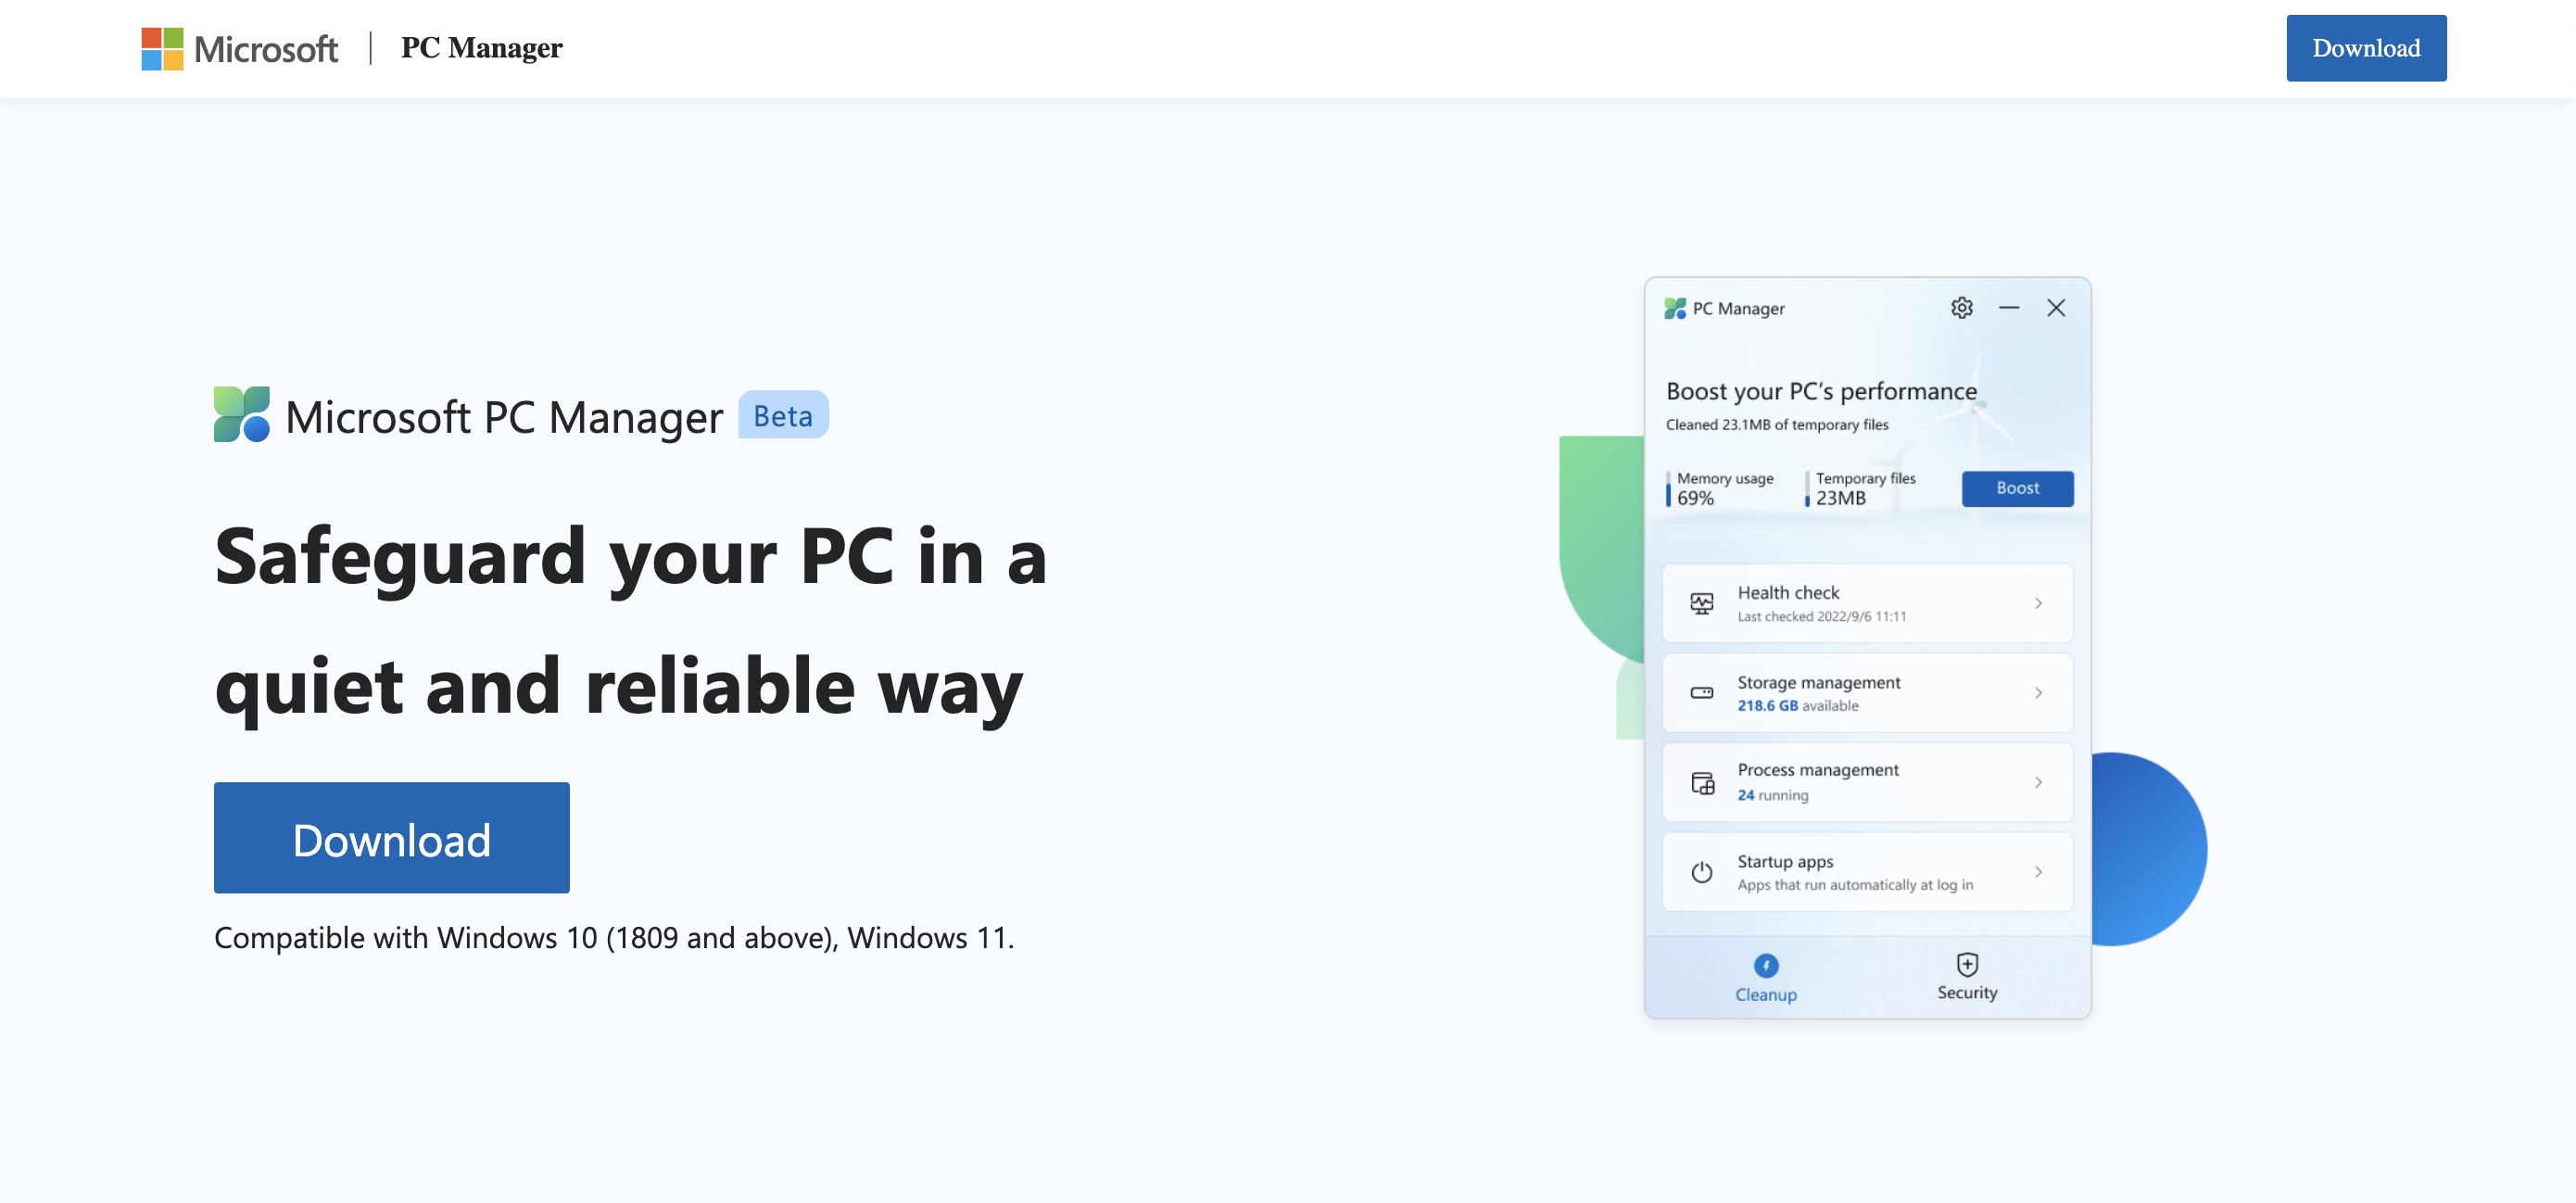This screenshot has height=1203, width=2576.
Task: Click the Startup apps power icon
Action: (x=1703, y=871)
